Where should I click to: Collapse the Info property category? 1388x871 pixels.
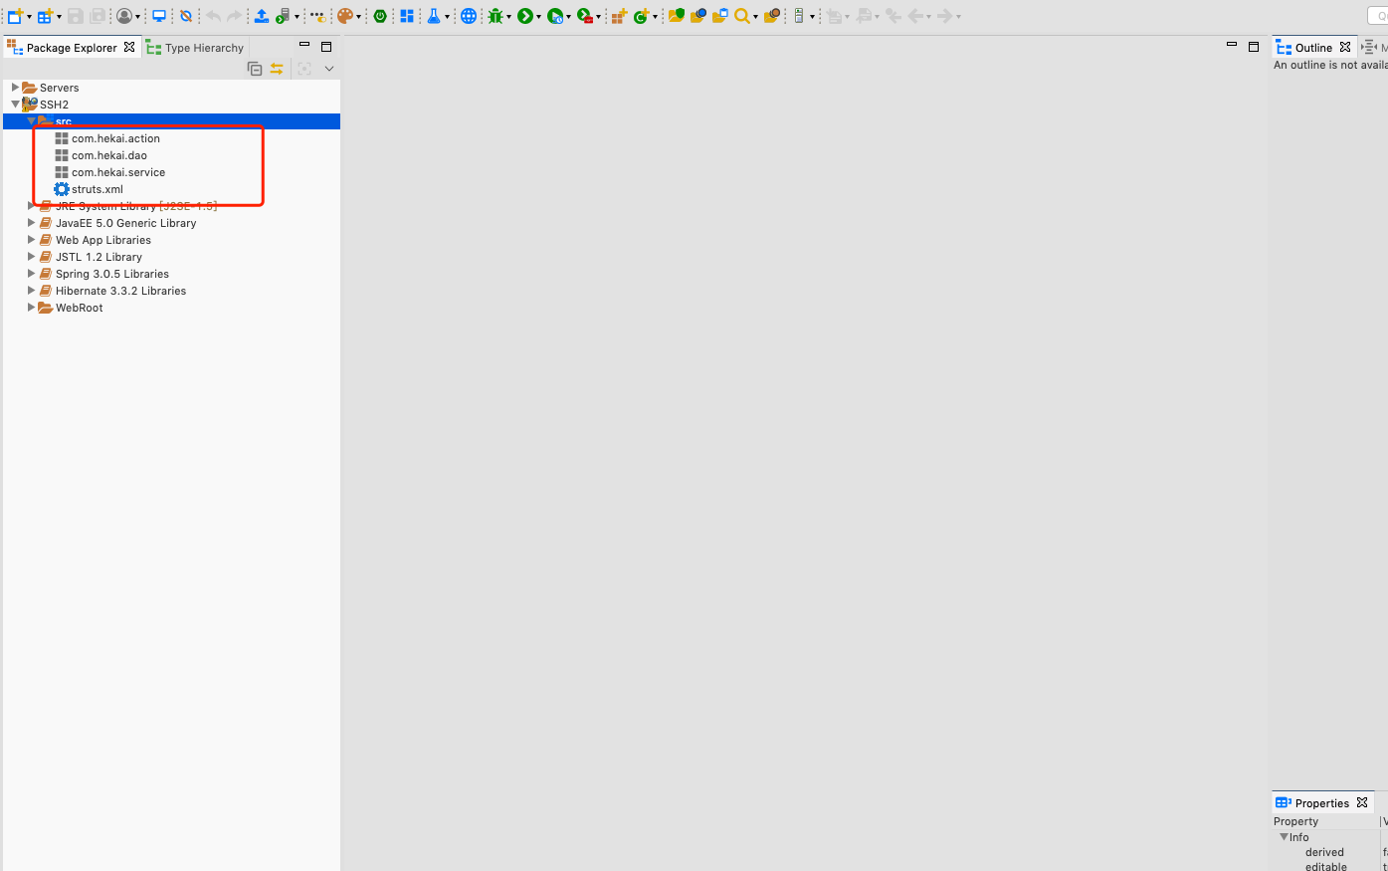(x=1284, y=837)
